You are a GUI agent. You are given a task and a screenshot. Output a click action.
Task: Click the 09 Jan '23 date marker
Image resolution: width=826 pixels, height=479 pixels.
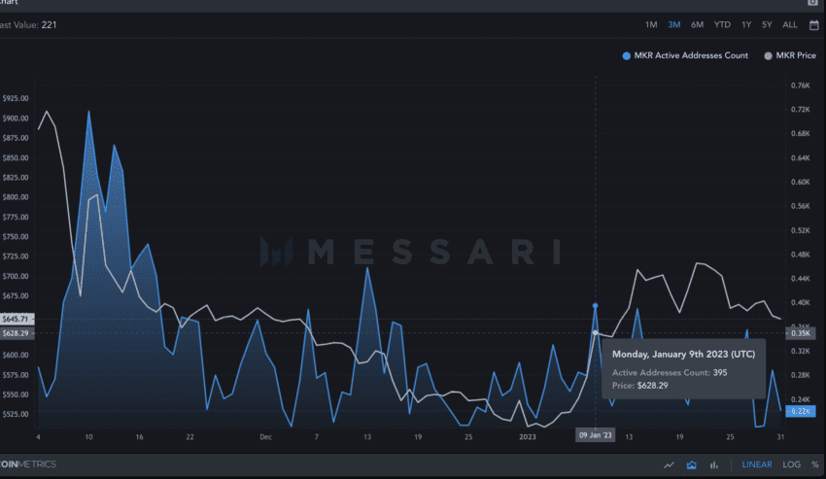[x=596, y=435]
